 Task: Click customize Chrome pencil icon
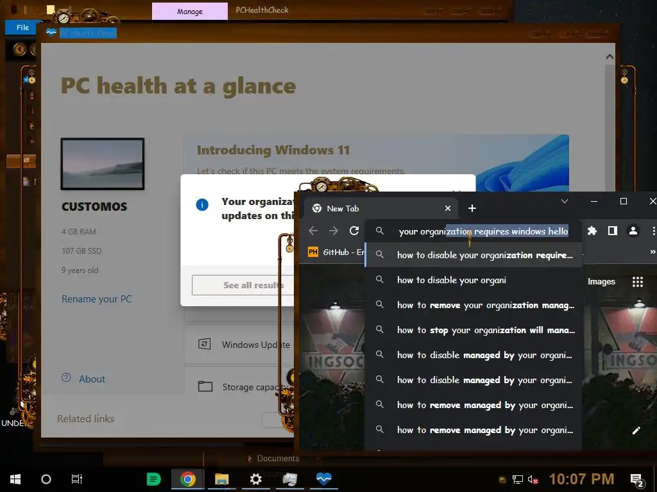636,430
